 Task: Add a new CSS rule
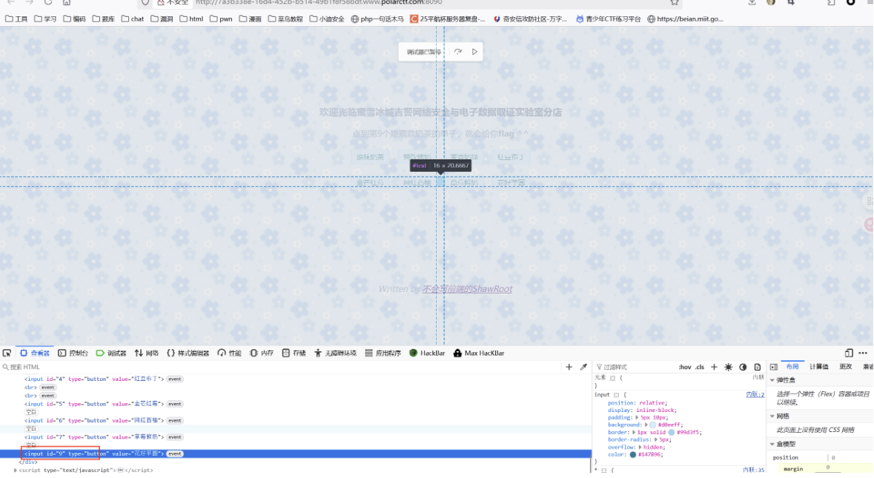click(x=714, y=367)
